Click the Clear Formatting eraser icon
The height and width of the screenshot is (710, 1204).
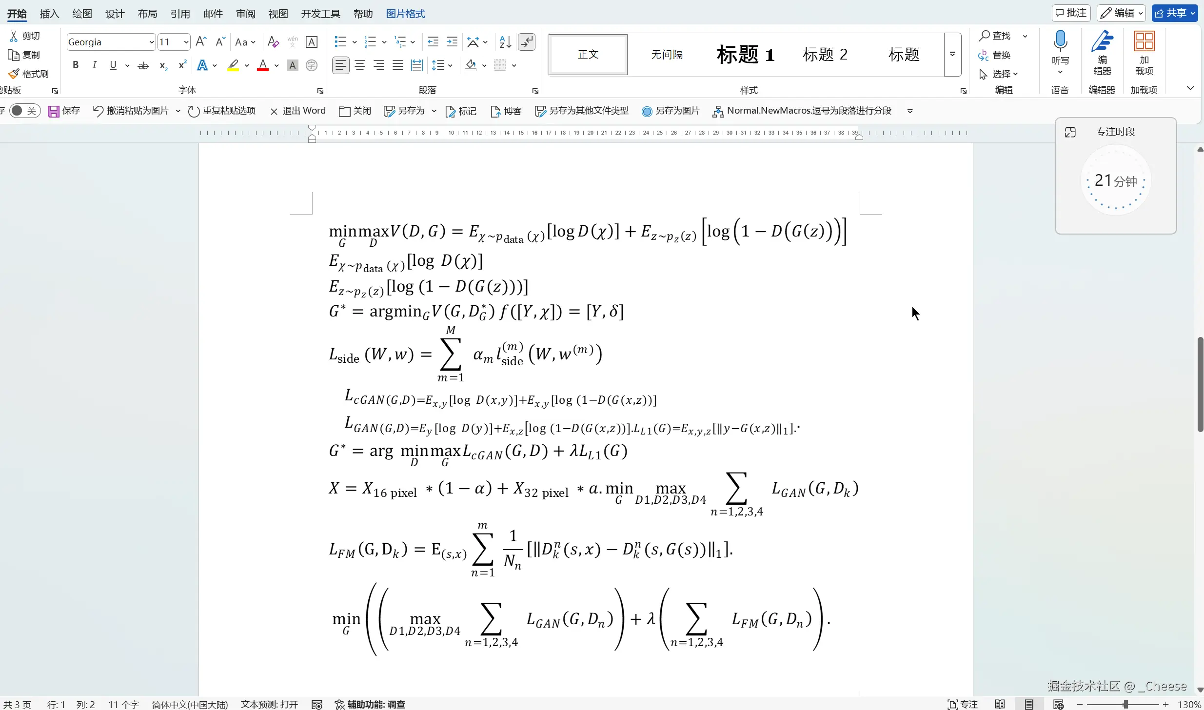click(x=273, y=42)
